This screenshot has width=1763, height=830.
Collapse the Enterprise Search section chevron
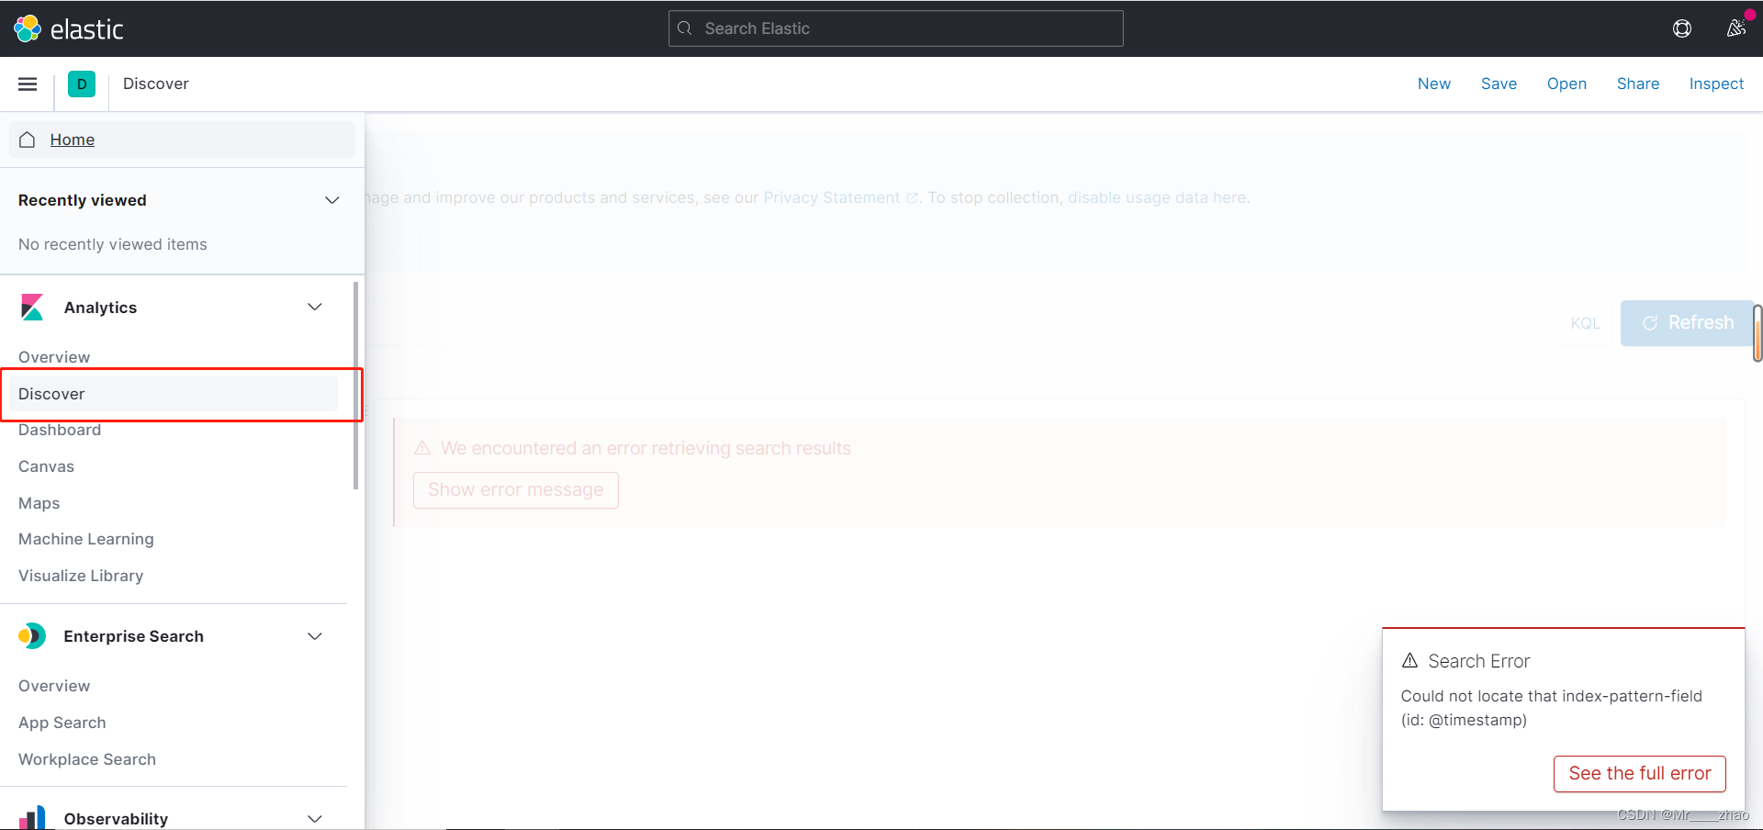pos(315,636)
